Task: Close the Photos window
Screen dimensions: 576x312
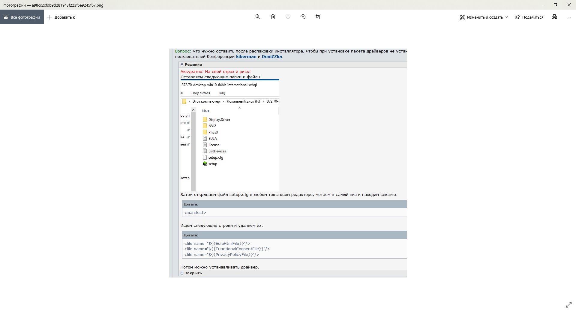Action: tap(569, 5)
